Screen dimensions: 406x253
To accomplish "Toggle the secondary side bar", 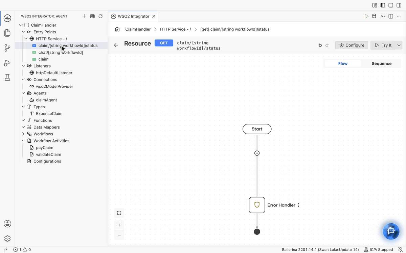I will 399,5.
